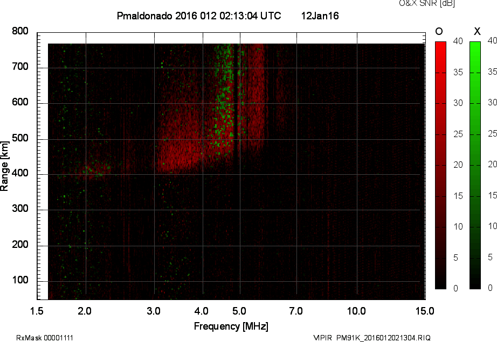The image size is (497, 342).
Task: Click the O colorbar '15' value
Action: pos(458,196)
